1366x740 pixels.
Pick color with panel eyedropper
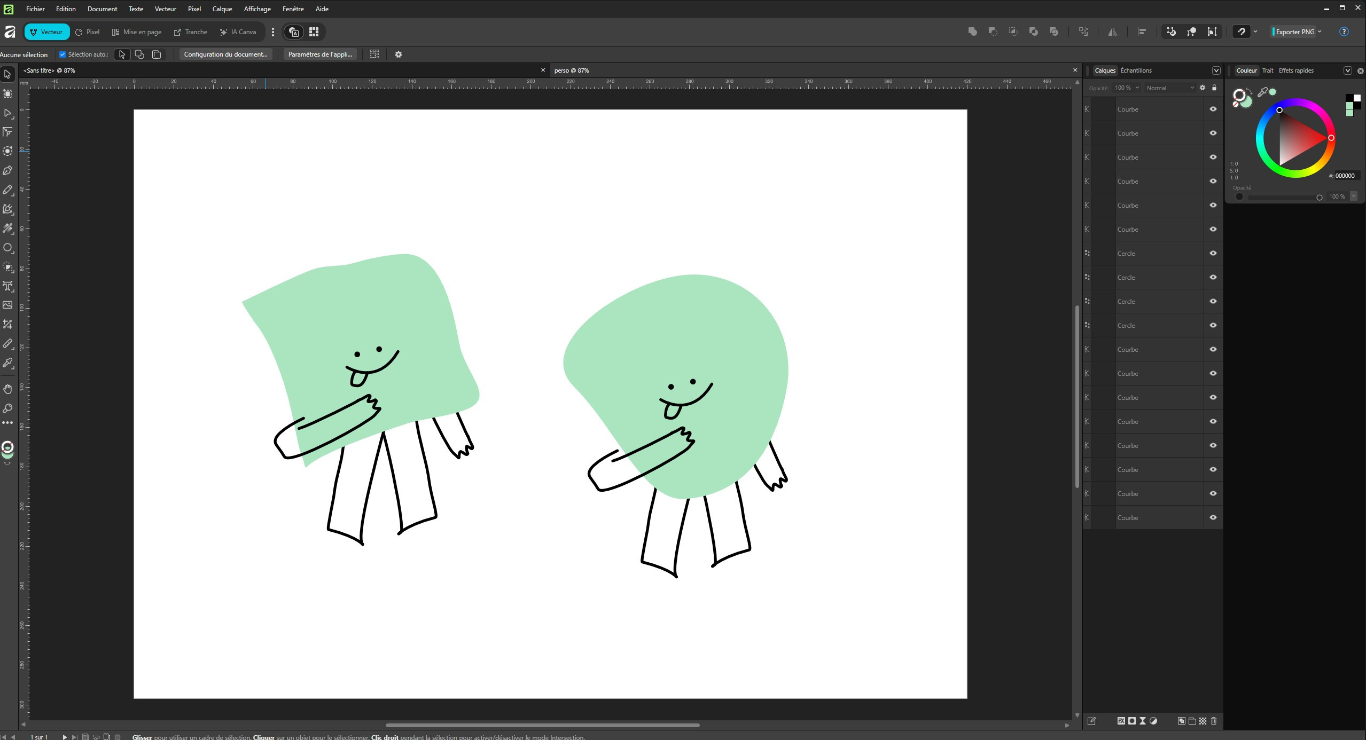pyautogui.click(x=1262, y=92)
